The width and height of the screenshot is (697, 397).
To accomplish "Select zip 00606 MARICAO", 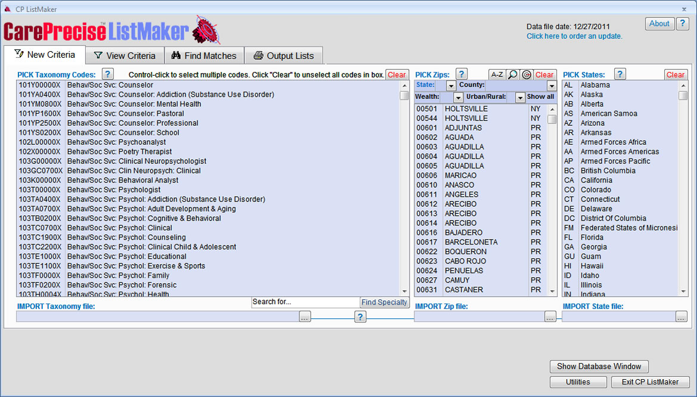I will [481, 176].
